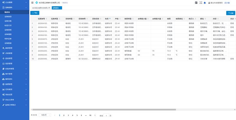This screenshot has height=120, width=236.
Task: Click the blue 导出 export button
Action: pos(35,13)
